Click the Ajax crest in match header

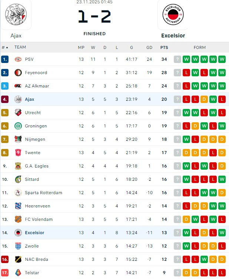point(16,14)
